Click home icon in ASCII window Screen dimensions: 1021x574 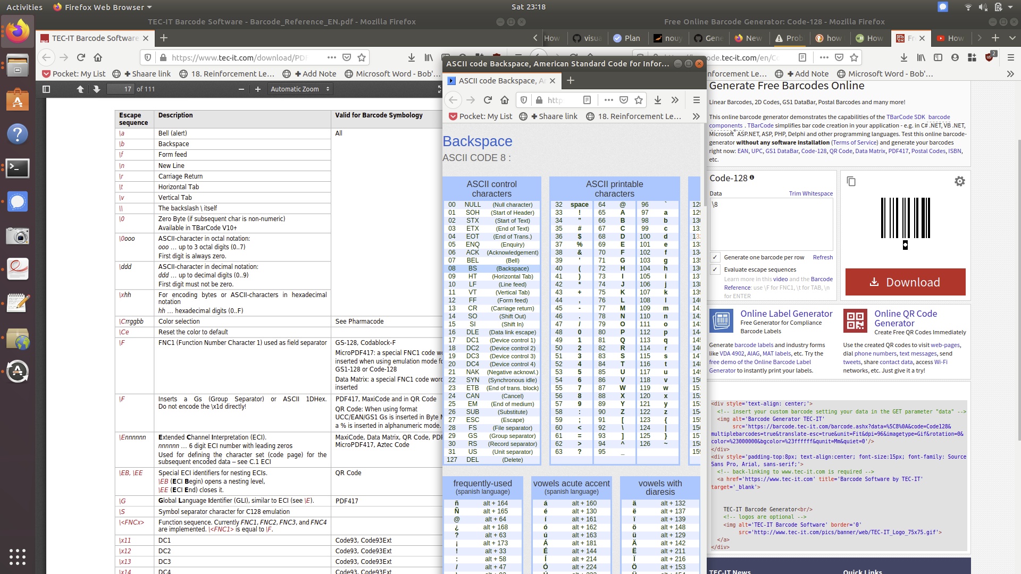tap(505, 100)
